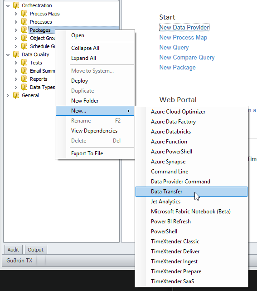
Task: Expand the Data Types node arrow
Action: tap(16, 87)
